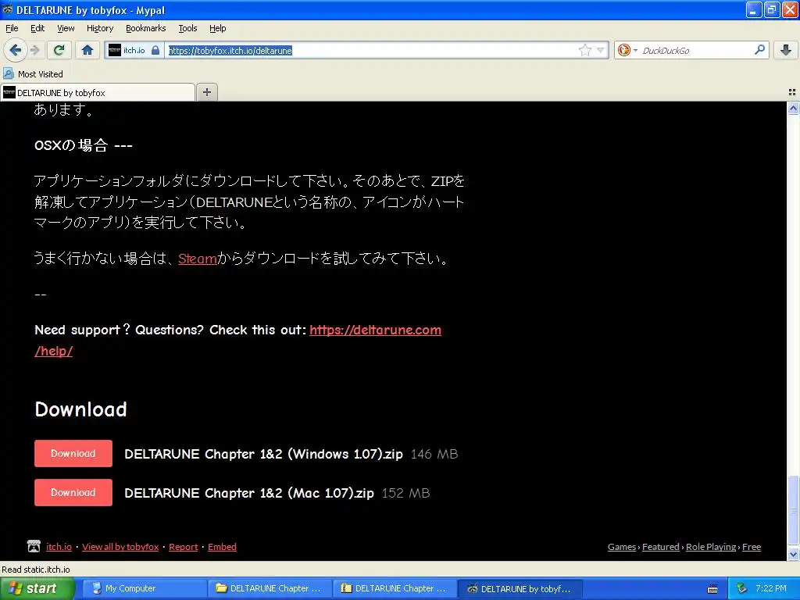The height and width of the screenshot is (600, 800).
Task: Open the Windows Start button
Action: click(37, 588)
